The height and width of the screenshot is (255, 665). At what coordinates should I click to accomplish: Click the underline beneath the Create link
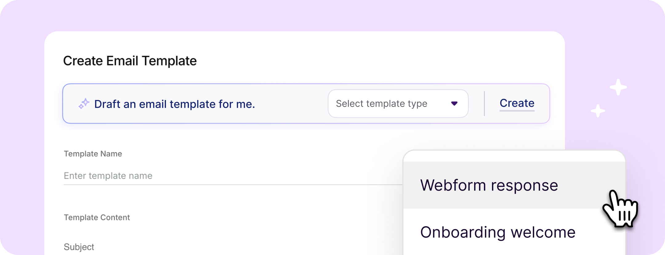tap(517, 110)
